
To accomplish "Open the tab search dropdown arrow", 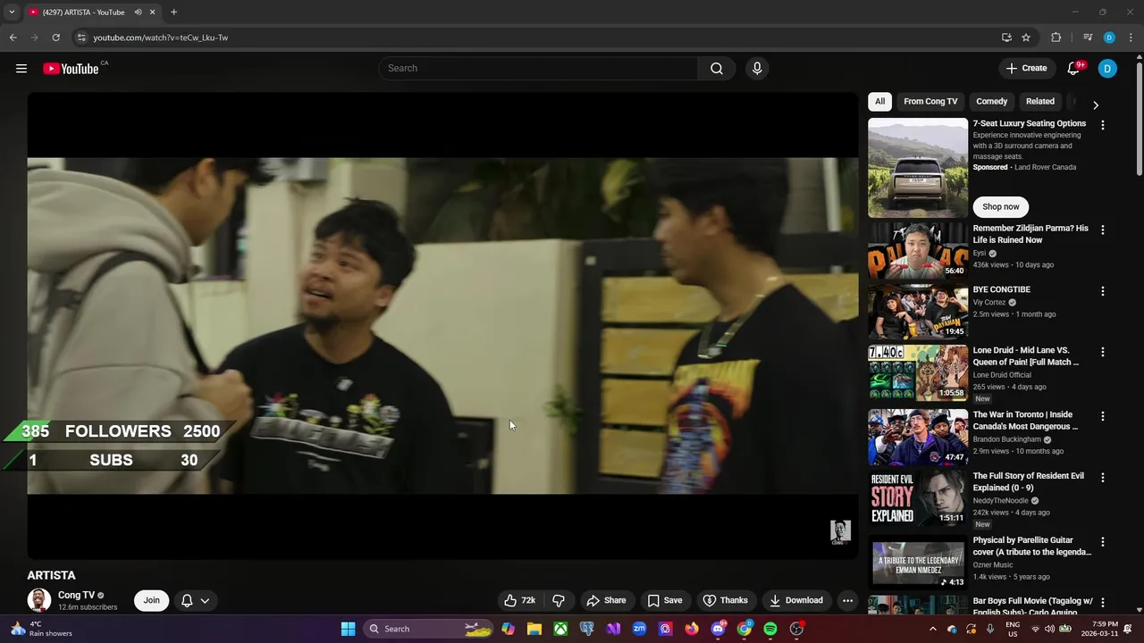I will pos(12,12).
